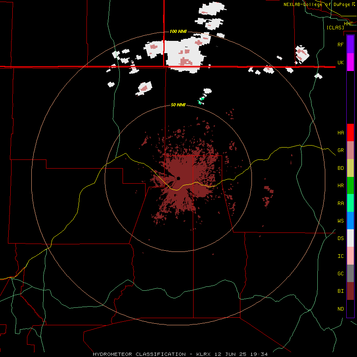Select the dusty-pink GR legend swatch
The image size is (357, 357).
coord(350,150)
